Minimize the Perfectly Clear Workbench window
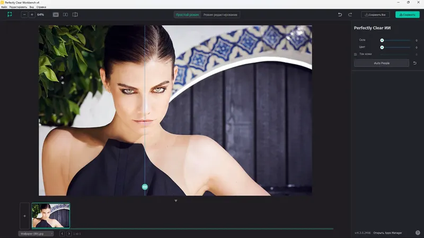The image size is (424, 238). click(399, 3)
